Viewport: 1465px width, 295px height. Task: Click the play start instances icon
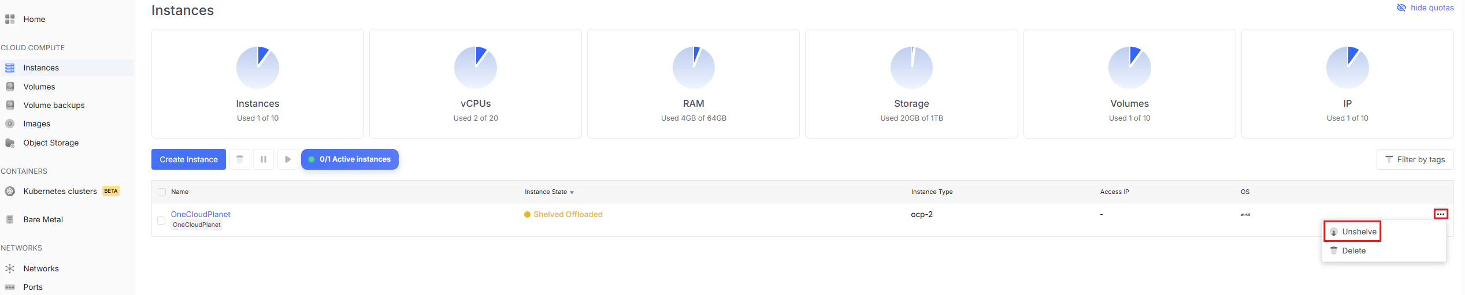[x=288, y=159]
